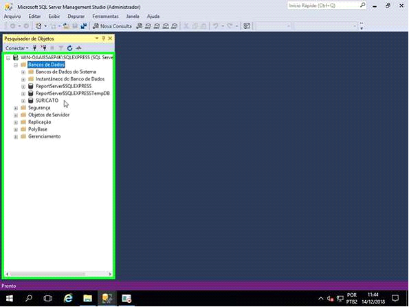Viewport: 409px width, 307px height.
Task: Expand the Gerenciamento folder
Action: coord(16,137)
